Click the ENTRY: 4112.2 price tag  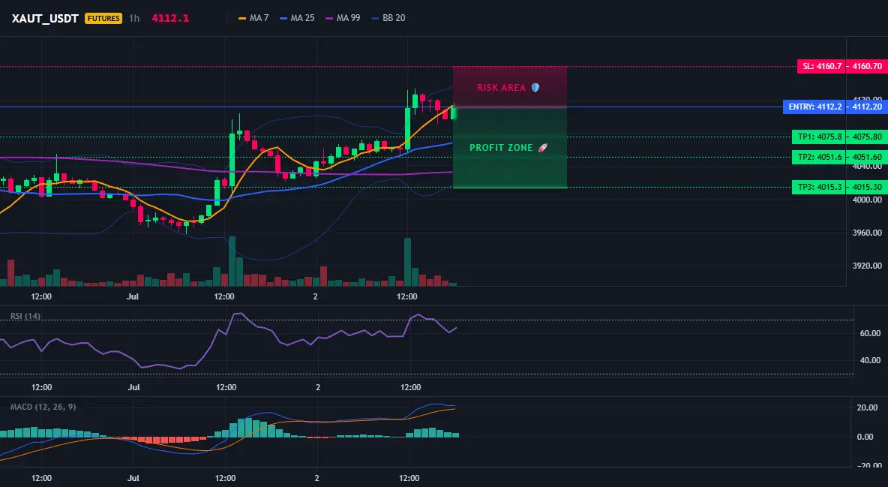[x=814, y=107]
